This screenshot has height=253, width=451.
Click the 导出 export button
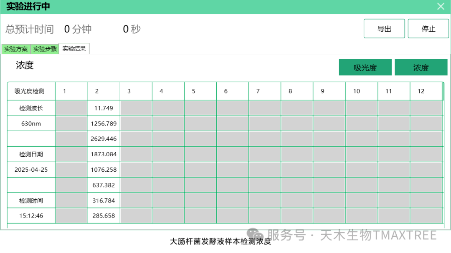coord(384,29)
